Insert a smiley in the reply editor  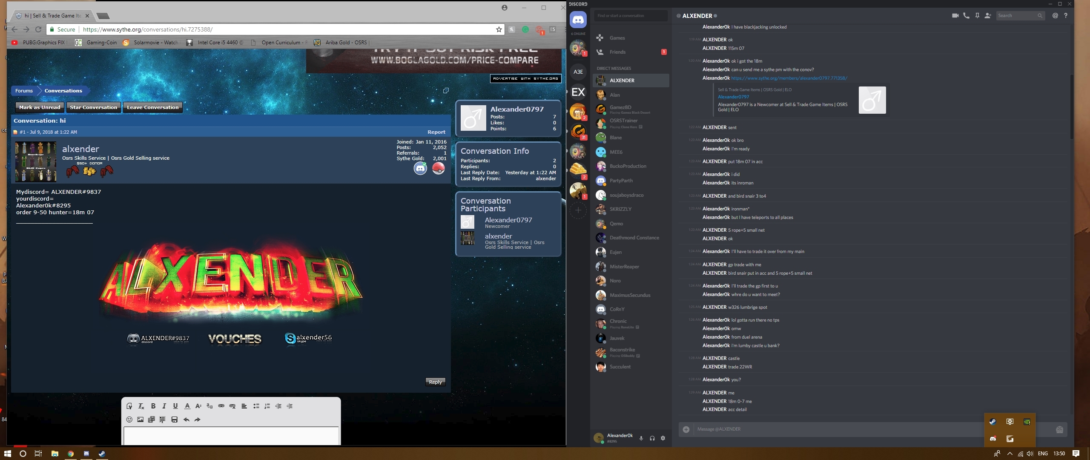click(129, 420)
